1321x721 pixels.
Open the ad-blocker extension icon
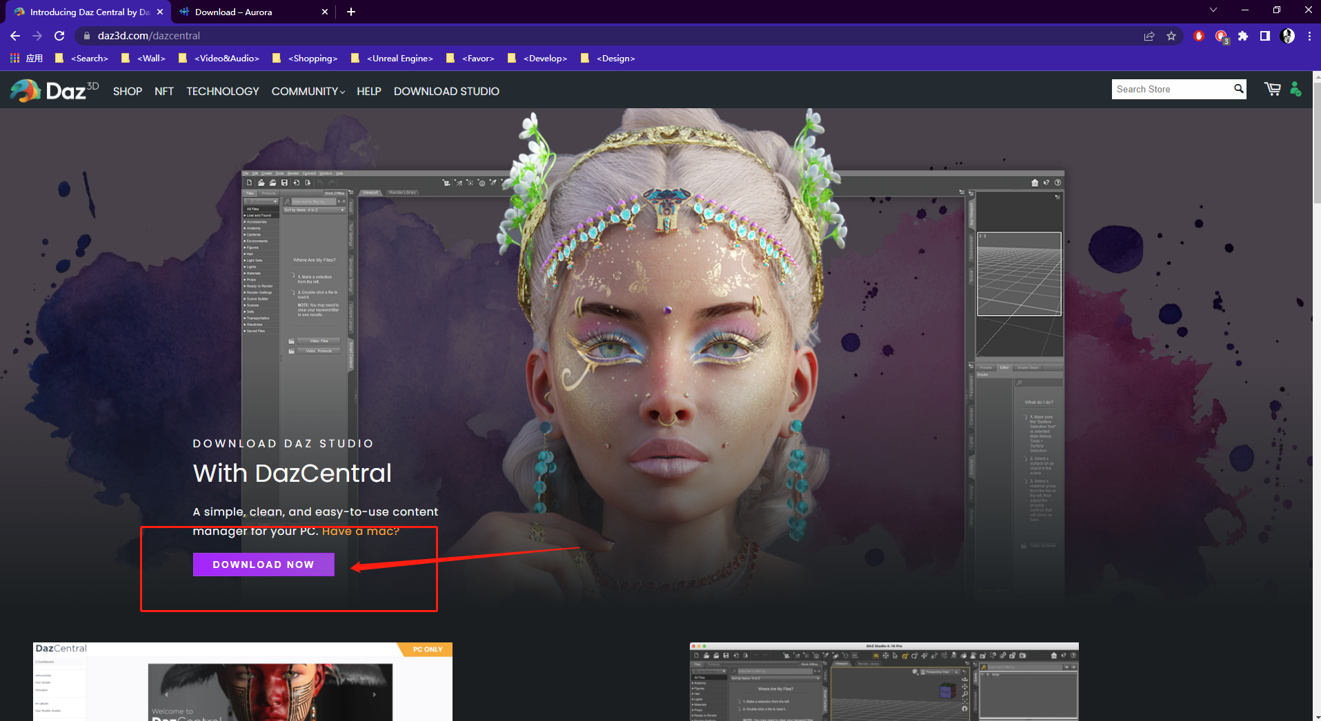[x=1198, y=36]
